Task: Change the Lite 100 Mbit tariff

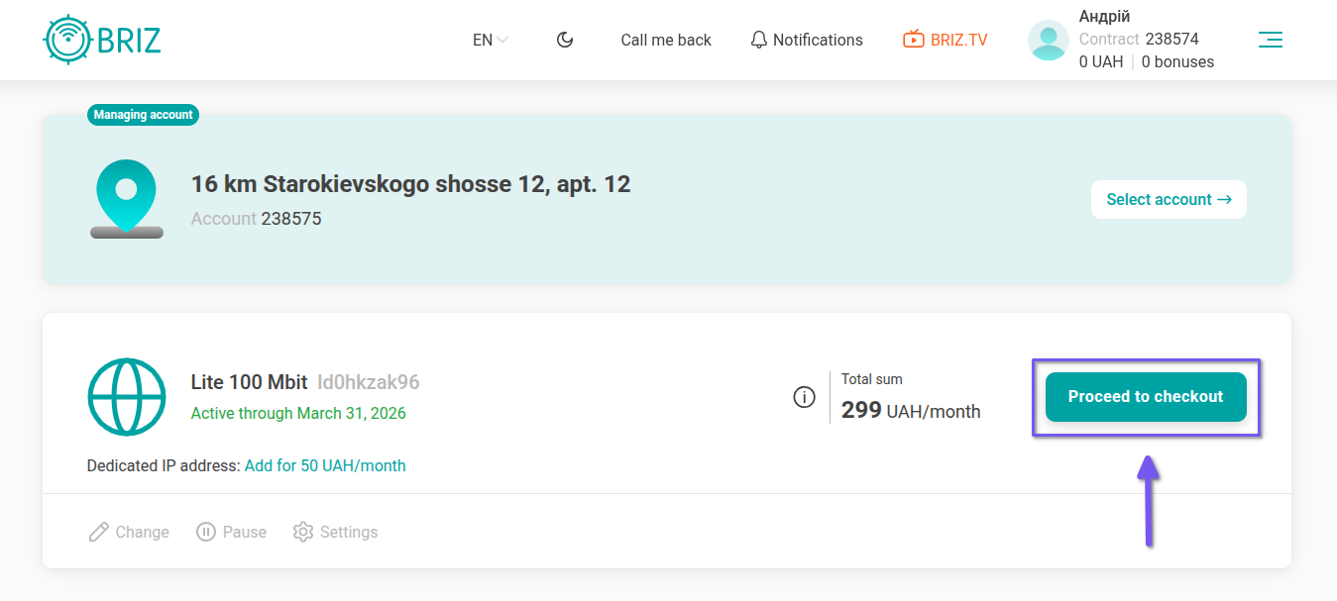Action: [129, 532]
